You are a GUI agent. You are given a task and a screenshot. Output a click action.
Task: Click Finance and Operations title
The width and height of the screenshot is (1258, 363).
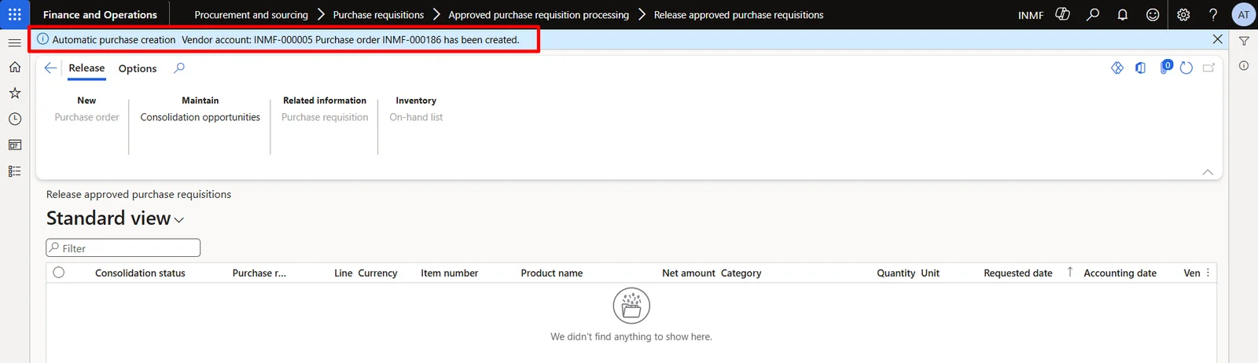(x=100, y=15)
